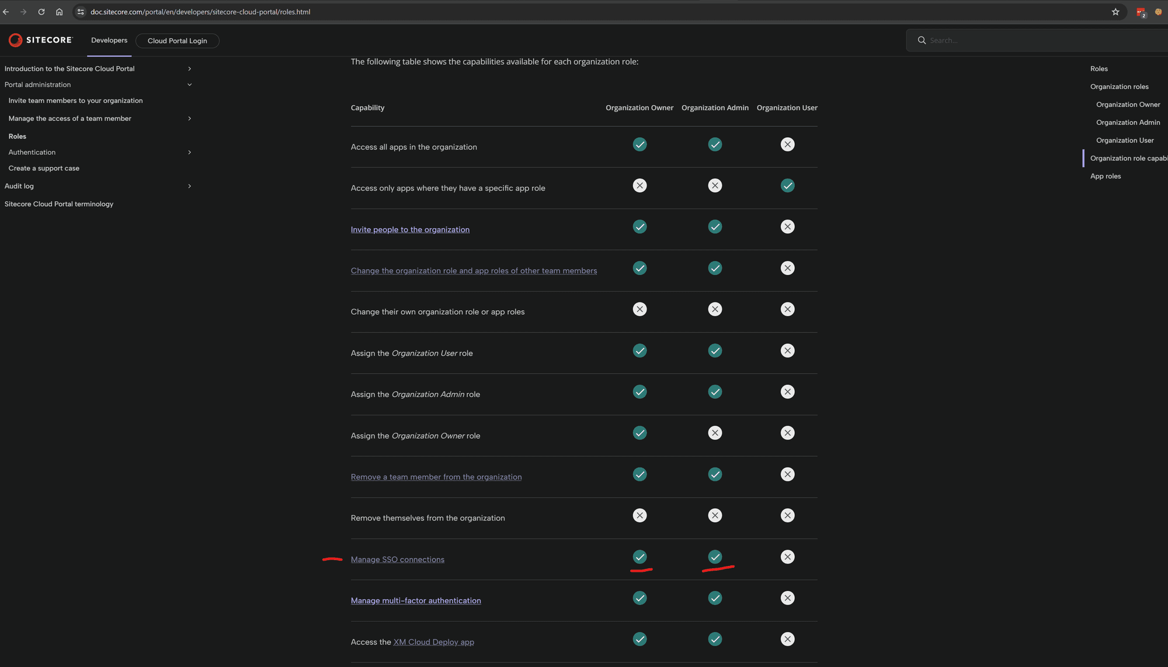This screenshot has height=667, width=1168.
Task: Open Remove a team member from organization link
Action: 436,477
